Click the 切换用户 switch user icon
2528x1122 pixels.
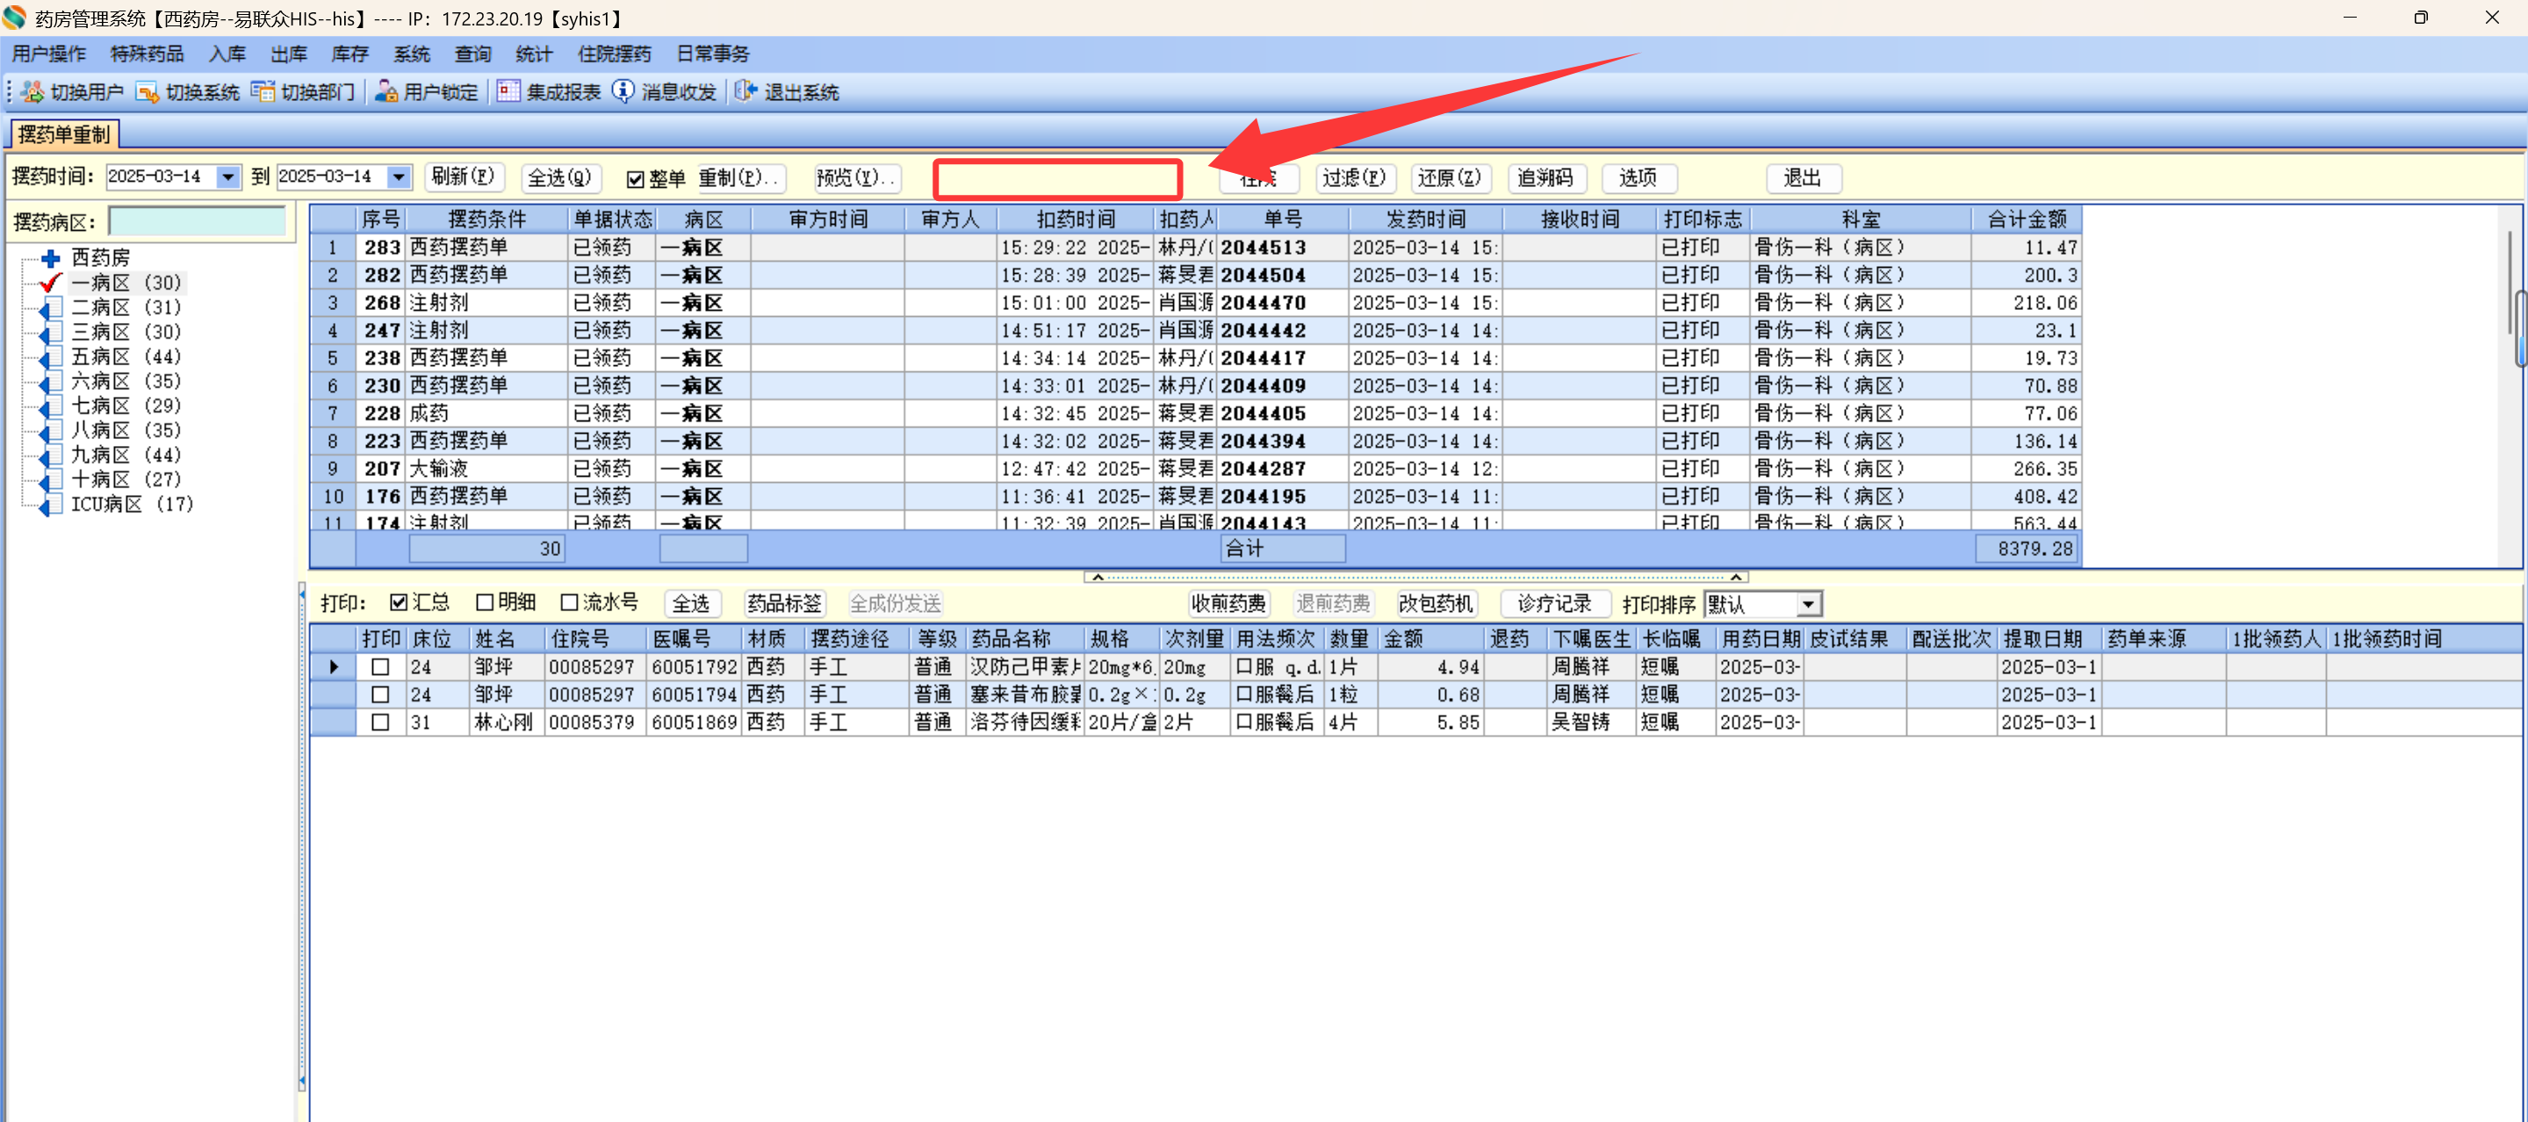pyautogui.click(x=32, y=91)
